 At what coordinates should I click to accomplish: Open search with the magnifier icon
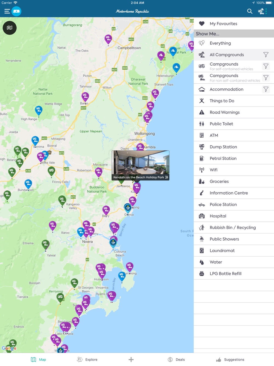pos(250,11)
